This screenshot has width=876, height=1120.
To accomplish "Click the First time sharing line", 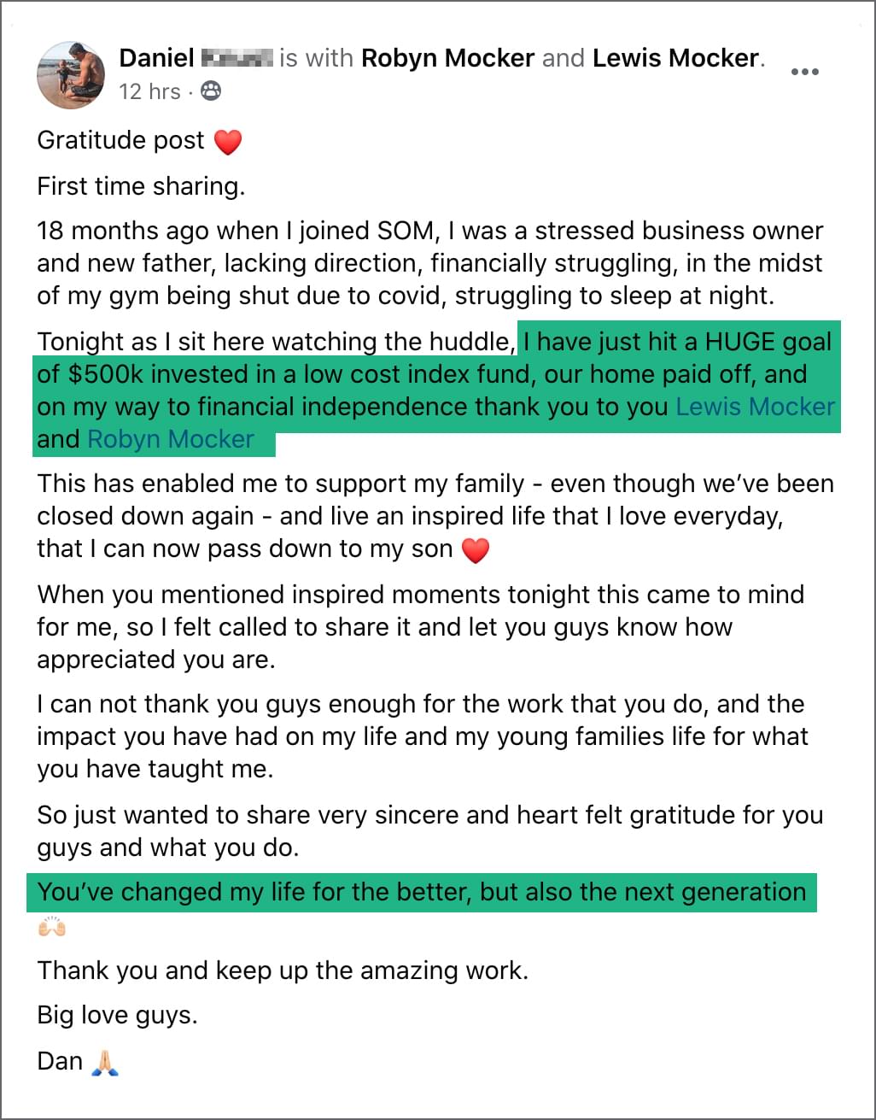I will point(141,186).
